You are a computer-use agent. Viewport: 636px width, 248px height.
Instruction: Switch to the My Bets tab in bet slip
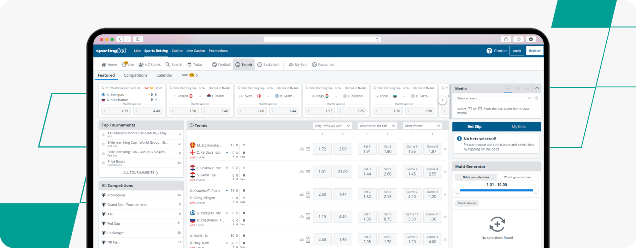(519, 126)
